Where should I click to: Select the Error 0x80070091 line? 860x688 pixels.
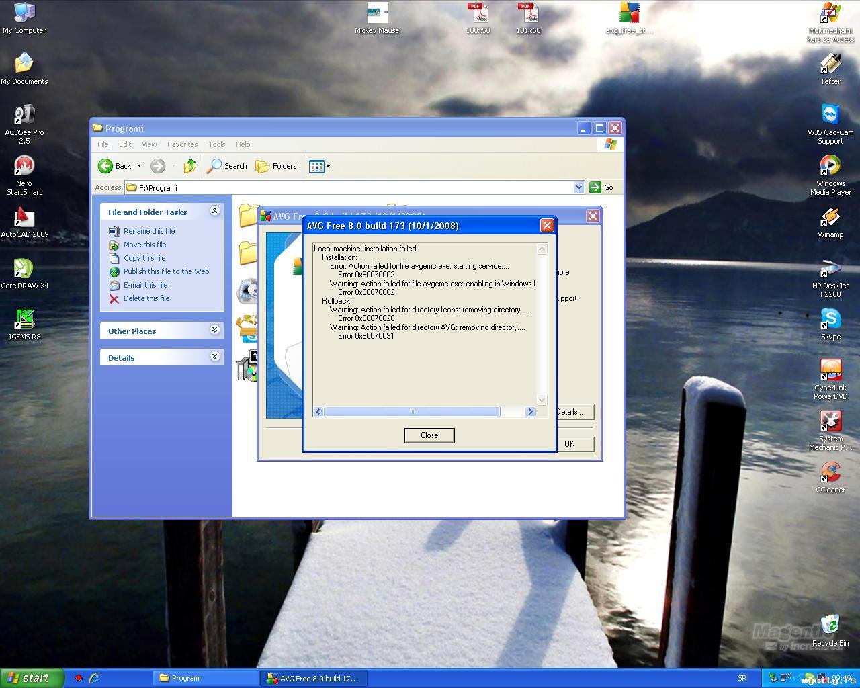(x=366, y=336)
